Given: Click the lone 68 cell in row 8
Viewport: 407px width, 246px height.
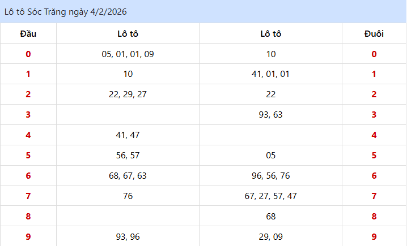Looking at the screenshot, I should pos(270,217).
